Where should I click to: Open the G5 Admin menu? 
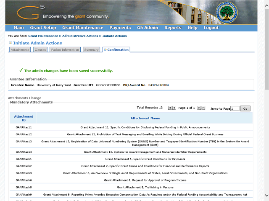148,28
